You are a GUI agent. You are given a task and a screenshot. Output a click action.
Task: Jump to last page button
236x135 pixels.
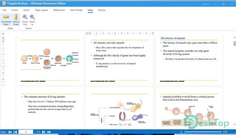coord(49,132)
